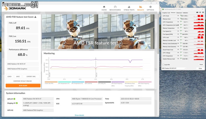Image resolution: width=206 pixels, height=119 pixels.
Task: Expand the Memory Clock sensor dropdown
Action: pos(178,19)
